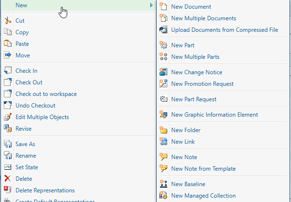Expand the New submenu arrow
Screen dimensions: 291x202
(x=151, y=5)
